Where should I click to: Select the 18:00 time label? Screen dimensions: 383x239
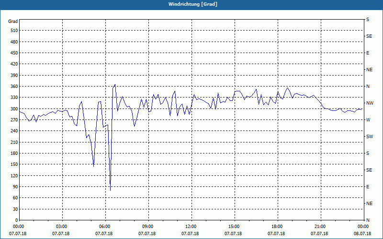(x=278, y=227)
